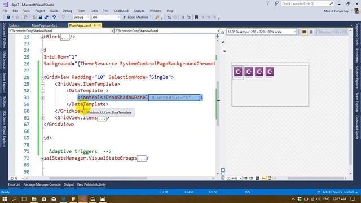Click the Find in Files toolbar icon
361x203 pixels.
(157, 17)
